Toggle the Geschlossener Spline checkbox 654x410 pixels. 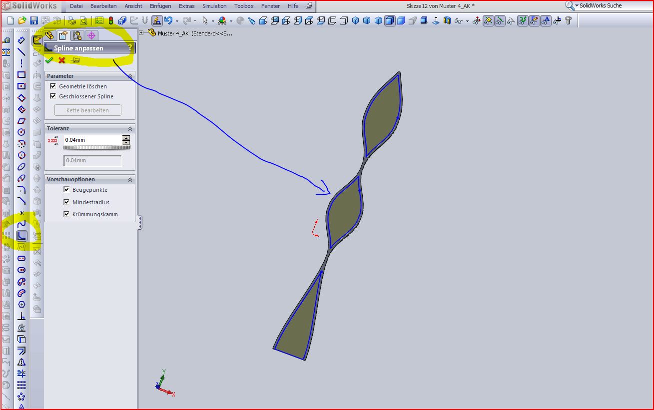[53, 96]
